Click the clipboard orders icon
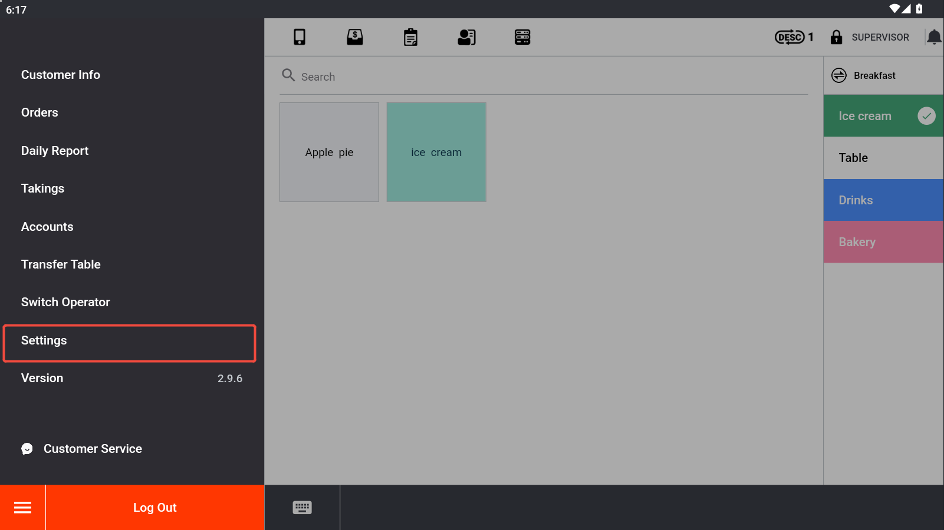The image size is (944, 530). click(x=410, y=37)
